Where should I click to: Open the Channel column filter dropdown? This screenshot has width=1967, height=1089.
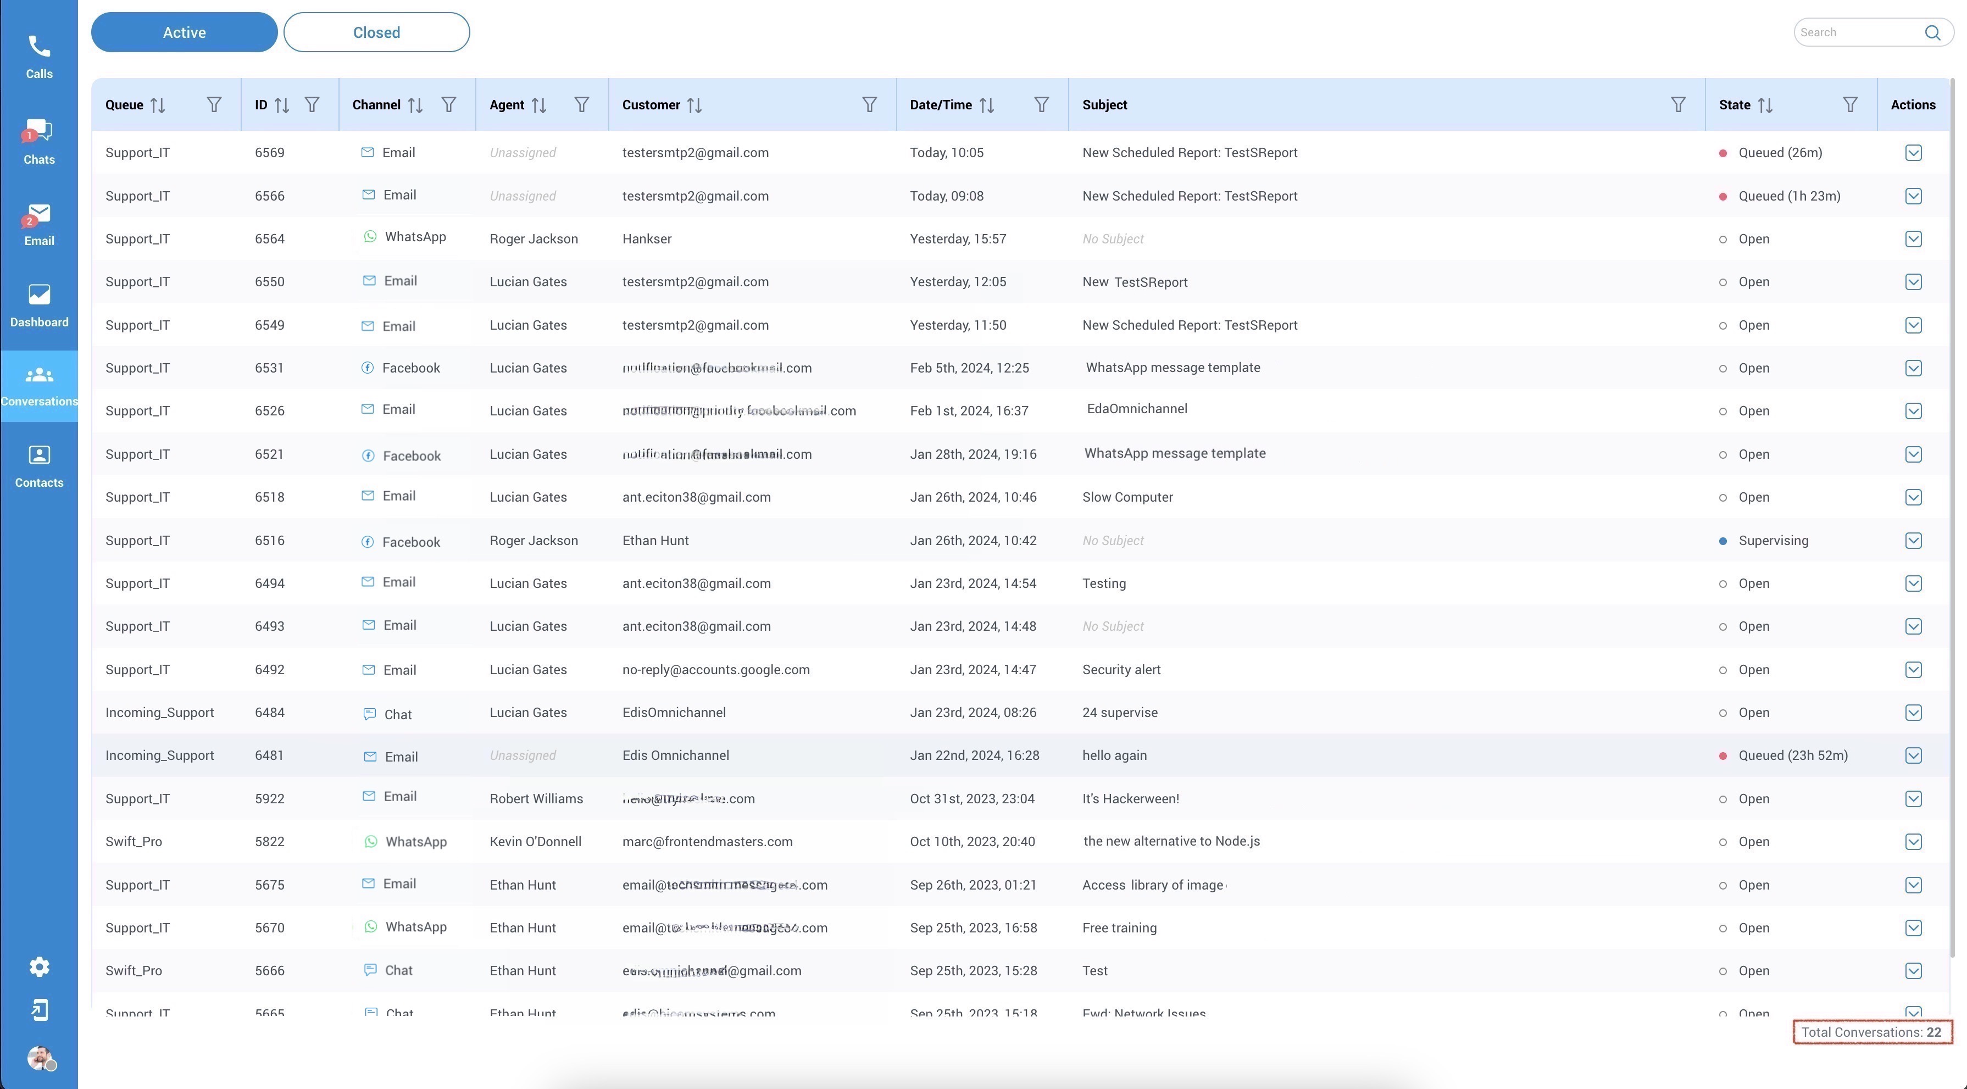tap(449, 104)
